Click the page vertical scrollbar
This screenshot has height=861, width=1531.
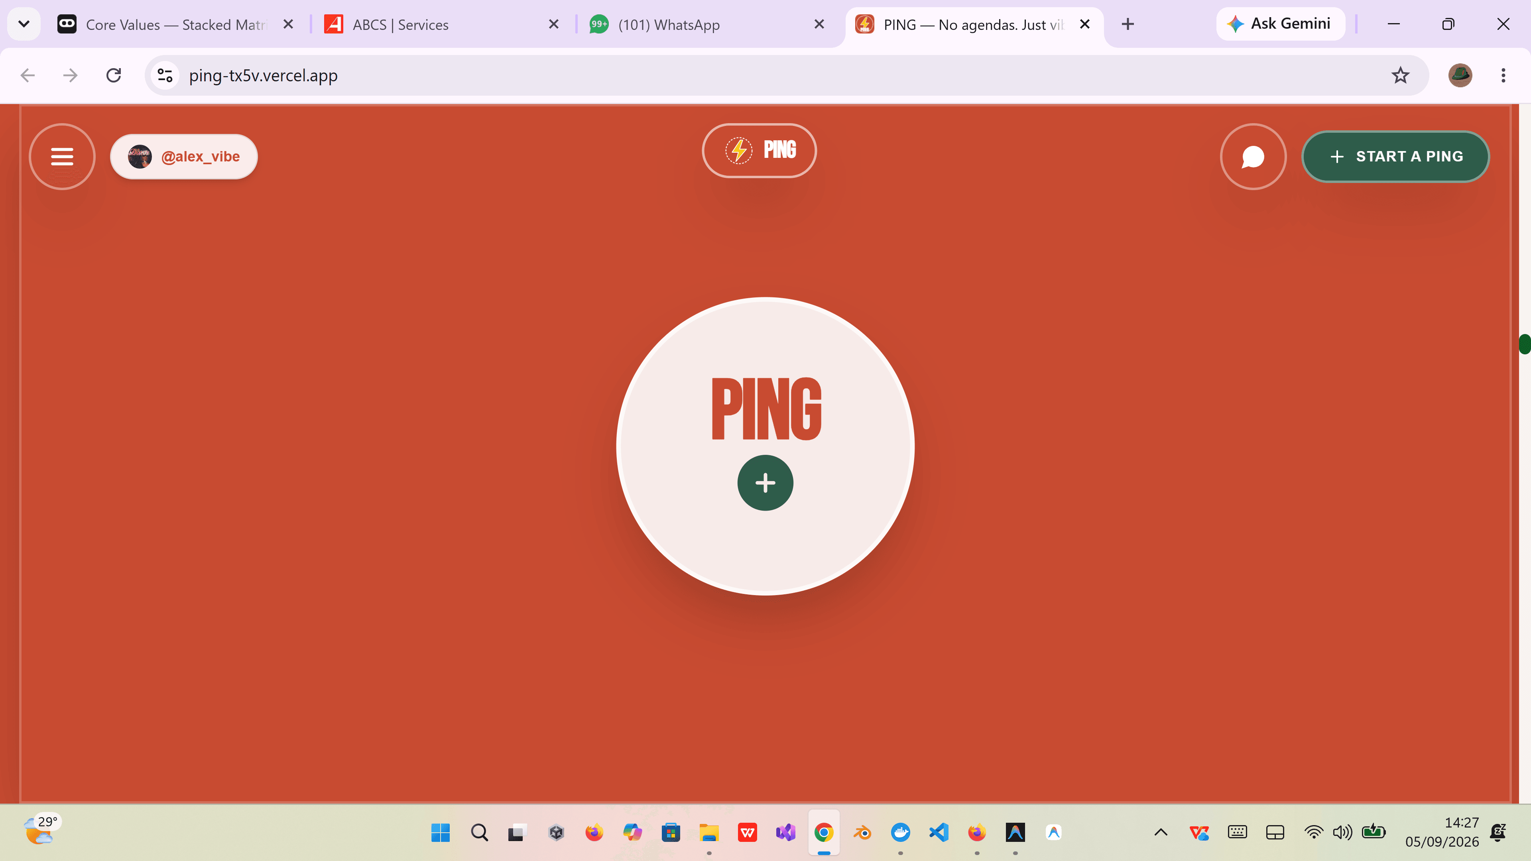coord(1525,344)
